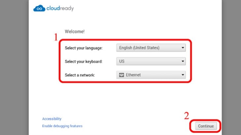The image size is (241, 135).
Task: Expand the language selector arrow
Action: pyautogui.click(x=183, y=48)
